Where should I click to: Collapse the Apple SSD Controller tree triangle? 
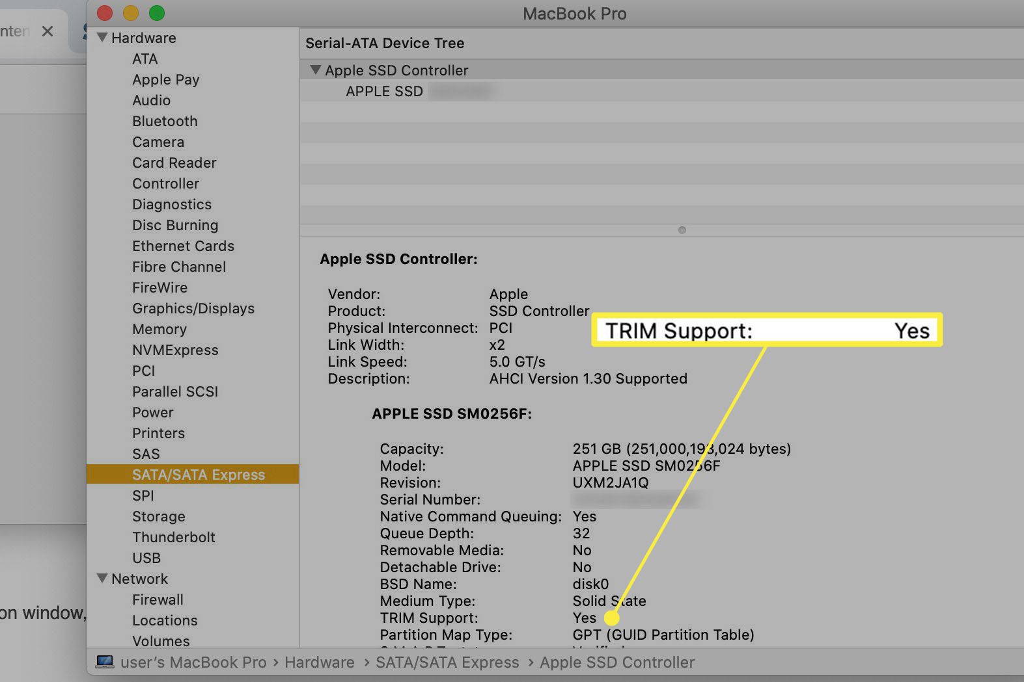click(x=316, y=70)
